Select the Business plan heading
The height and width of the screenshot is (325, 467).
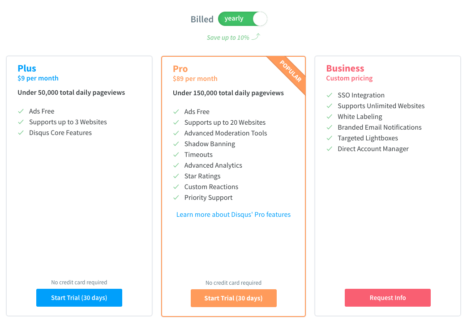[x=345, y=68]
